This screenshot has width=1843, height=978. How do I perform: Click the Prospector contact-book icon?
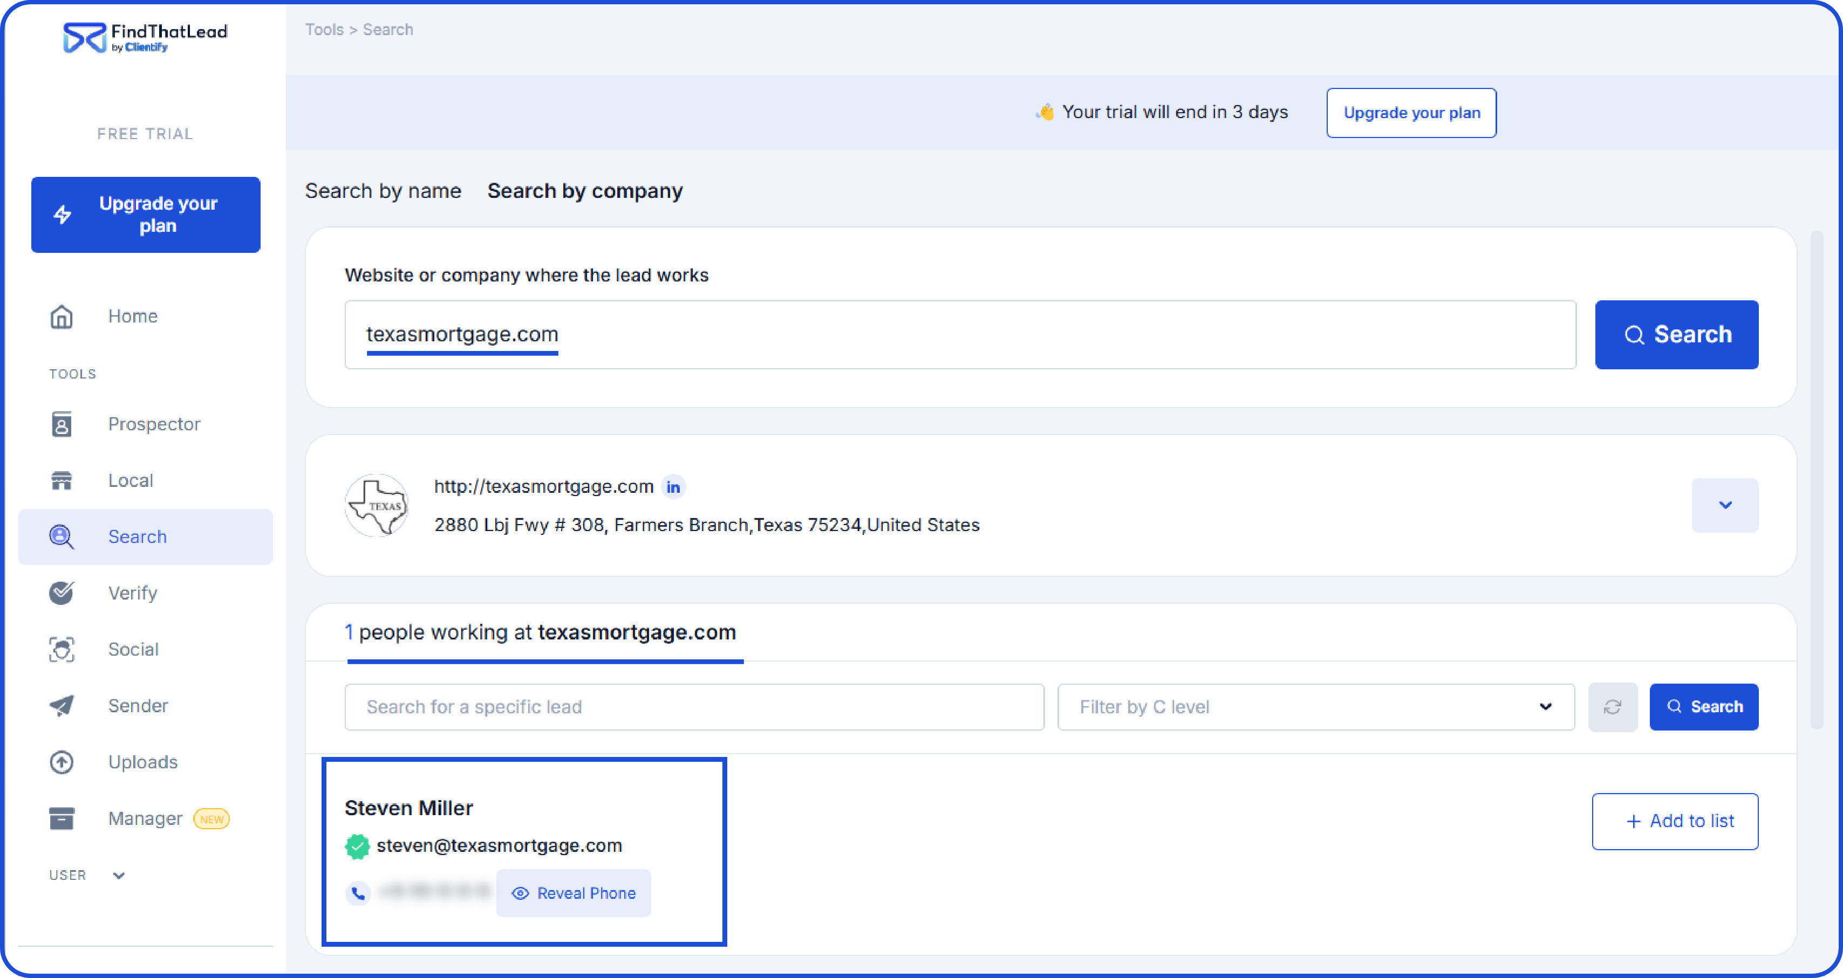(62, 424)
